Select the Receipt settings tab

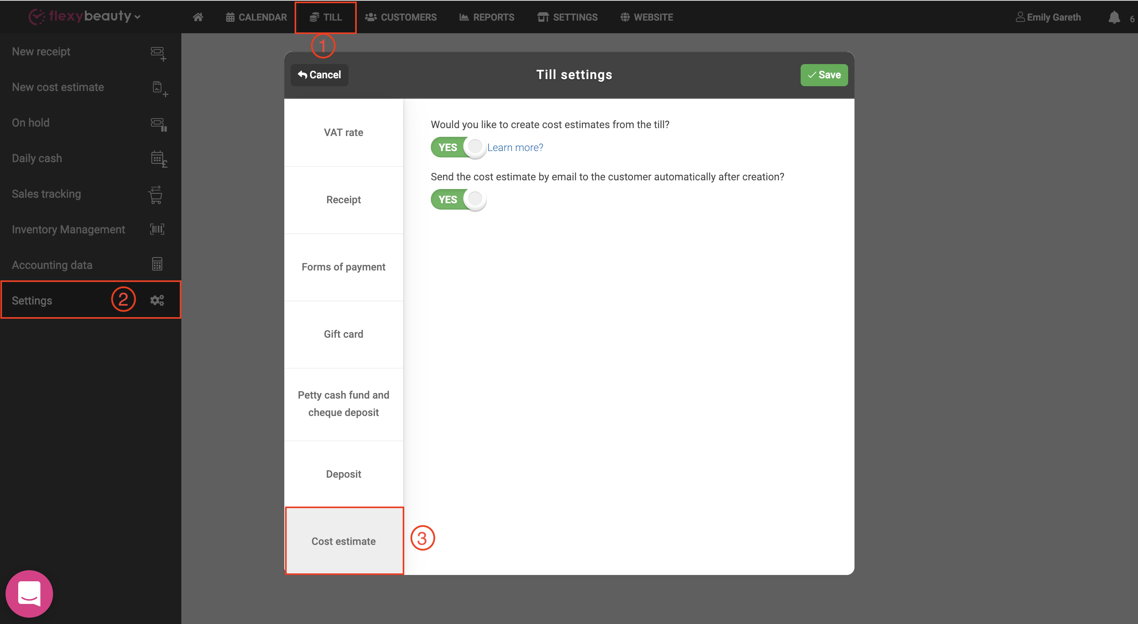(344, 200)
